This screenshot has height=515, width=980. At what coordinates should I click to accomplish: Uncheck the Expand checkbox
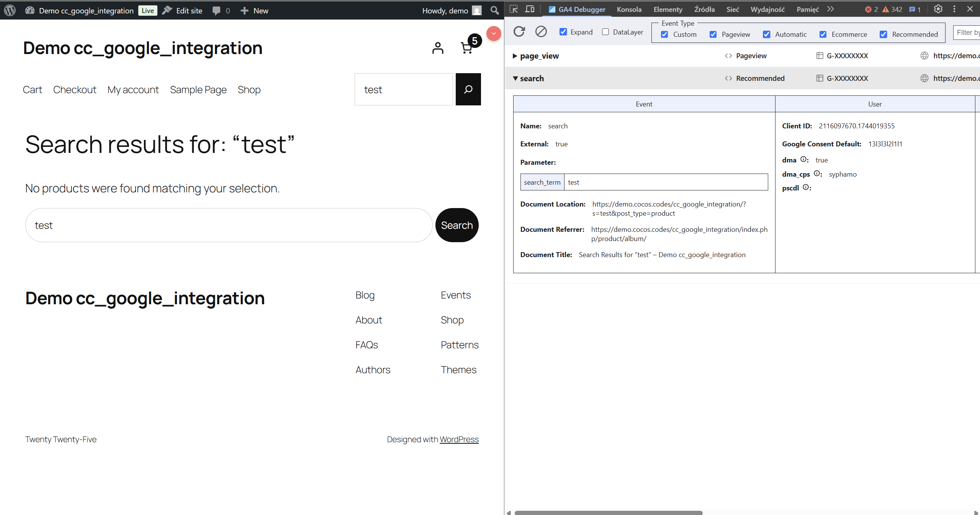click(563, 32)
